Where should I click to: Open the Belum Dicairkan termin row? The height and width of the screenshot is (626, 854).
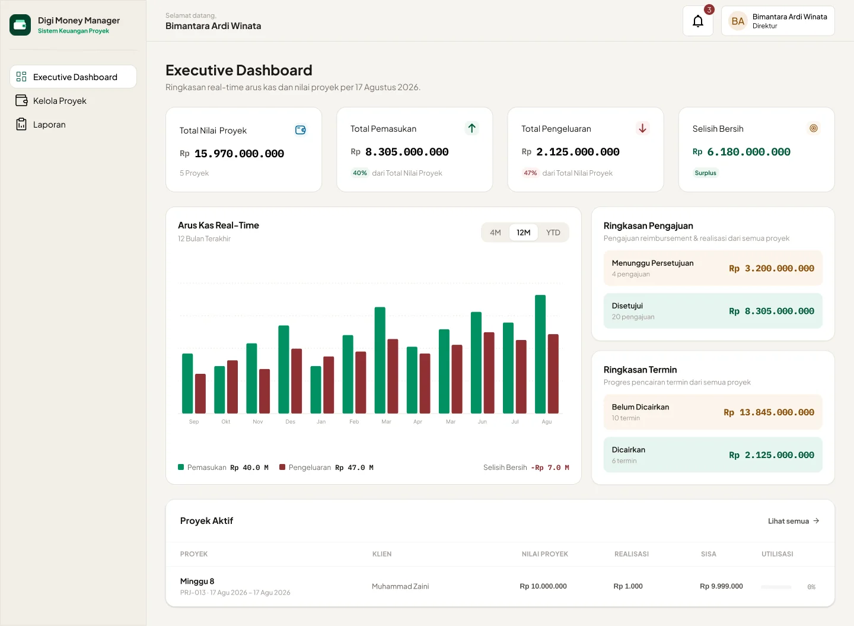click(713, 412)
